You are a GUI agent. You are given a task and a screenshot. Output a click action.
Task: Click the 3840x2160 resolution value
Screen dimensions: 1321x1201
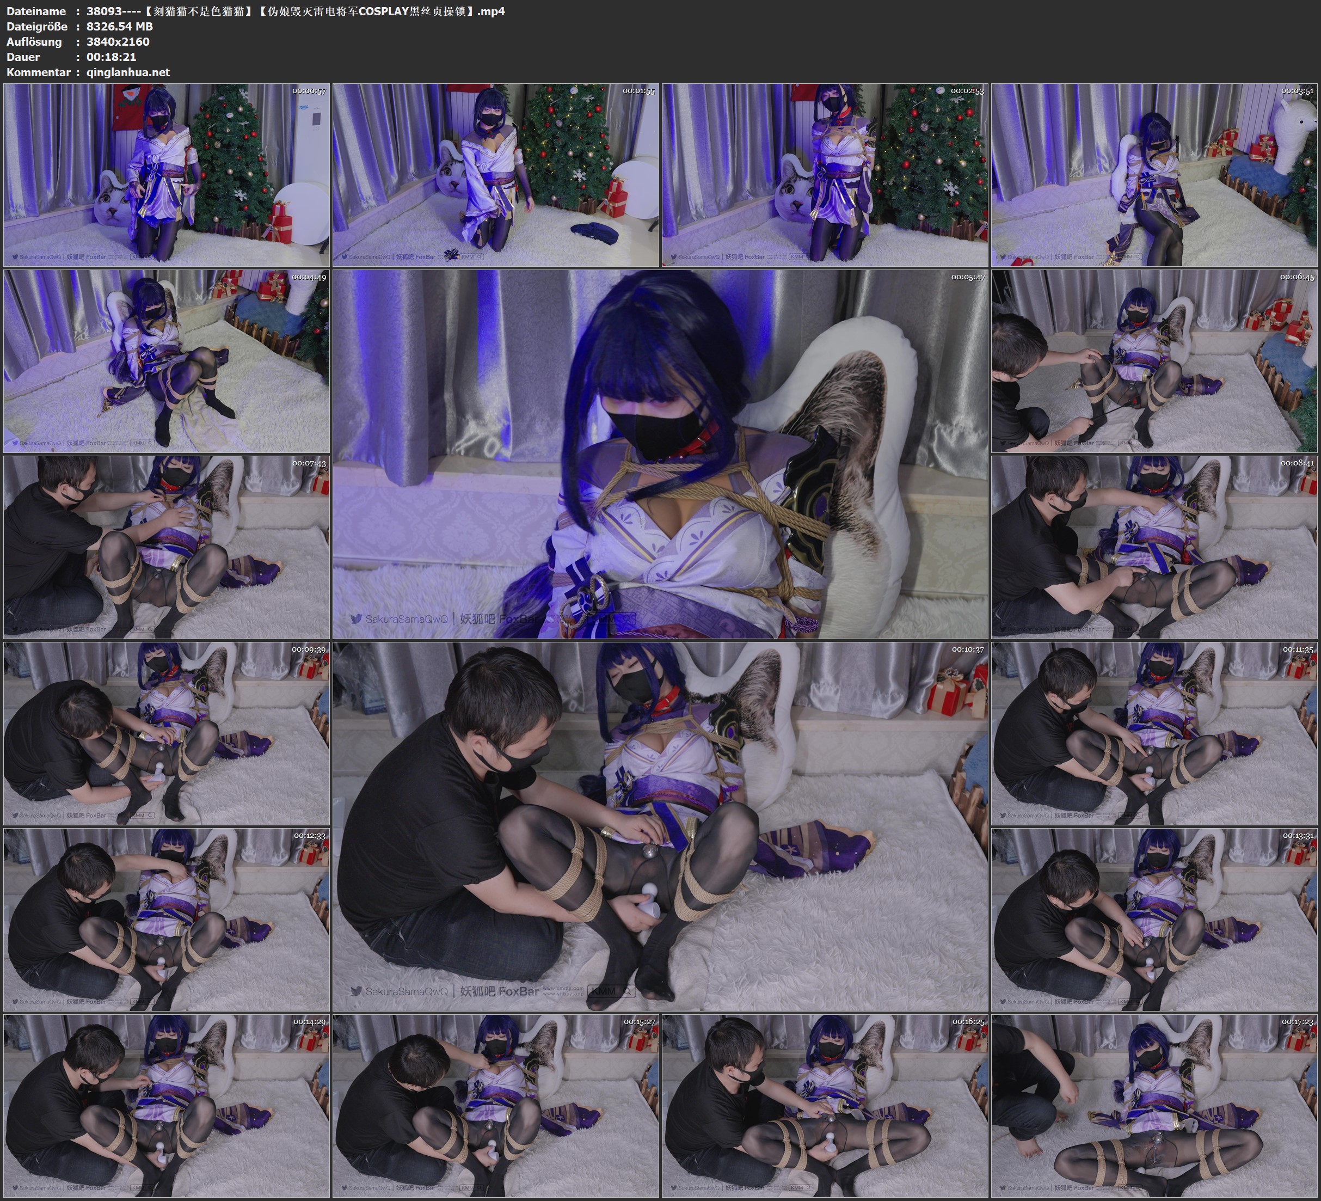click(118, 41)
